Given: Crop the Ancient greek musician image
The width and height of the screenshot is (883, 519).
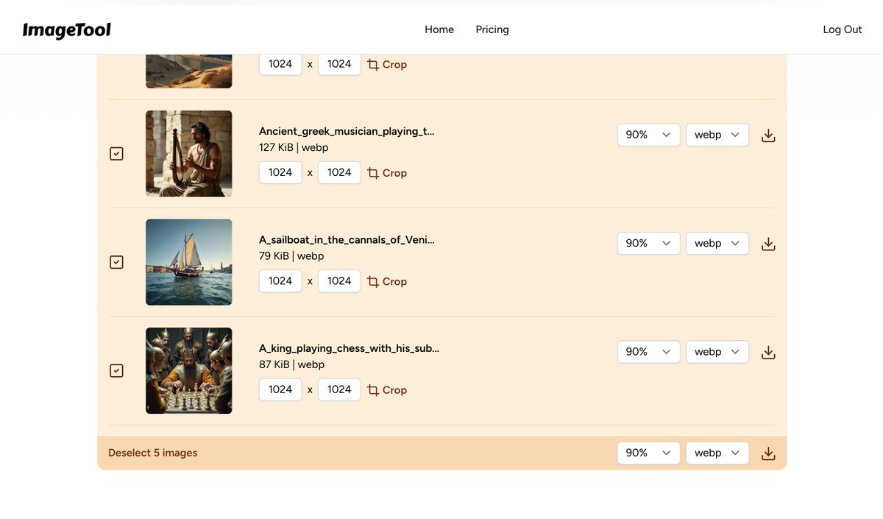Looking at the screenshot, I should (x=387, y=173).
